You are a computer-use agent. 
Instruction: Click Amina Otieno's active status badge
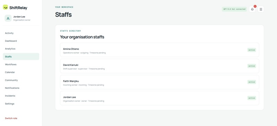[252, 50]
